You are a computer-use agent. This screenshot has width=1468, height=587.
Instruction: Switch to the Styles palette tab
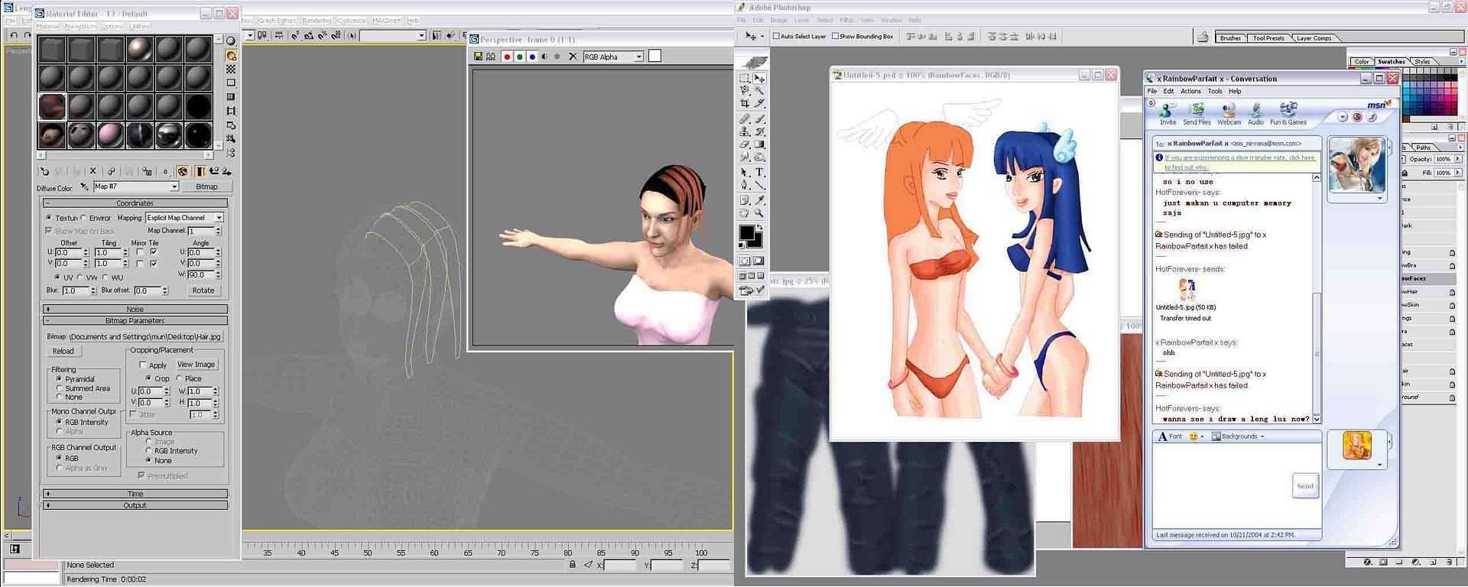point(1422,62)
